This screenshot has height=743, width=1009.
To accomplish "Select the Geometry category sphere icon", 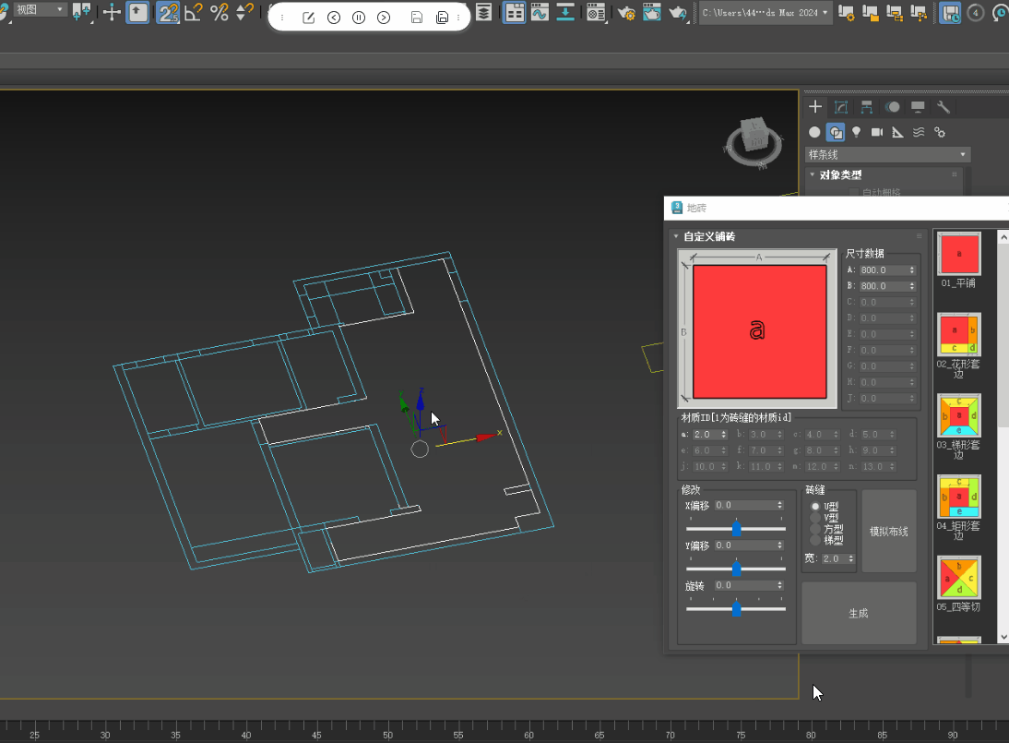I will [814, 132].
